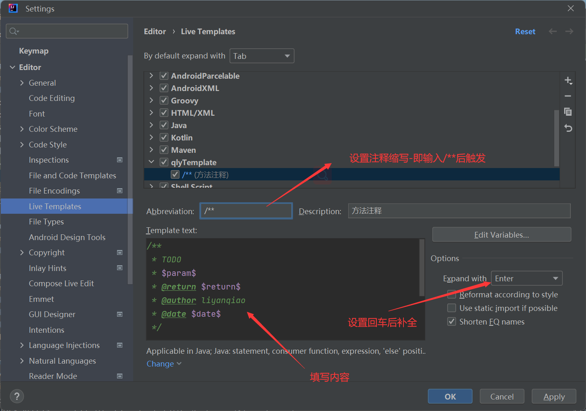586x411 pixels.
Task: Click the remove template minus icon
Action: tap(568, 96)
